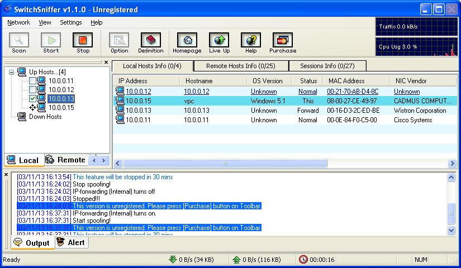Click the row icon for 10.0.0.12 in table
Image resolution: width=461 pixels, height=268 pixels.
pos(120,92)
